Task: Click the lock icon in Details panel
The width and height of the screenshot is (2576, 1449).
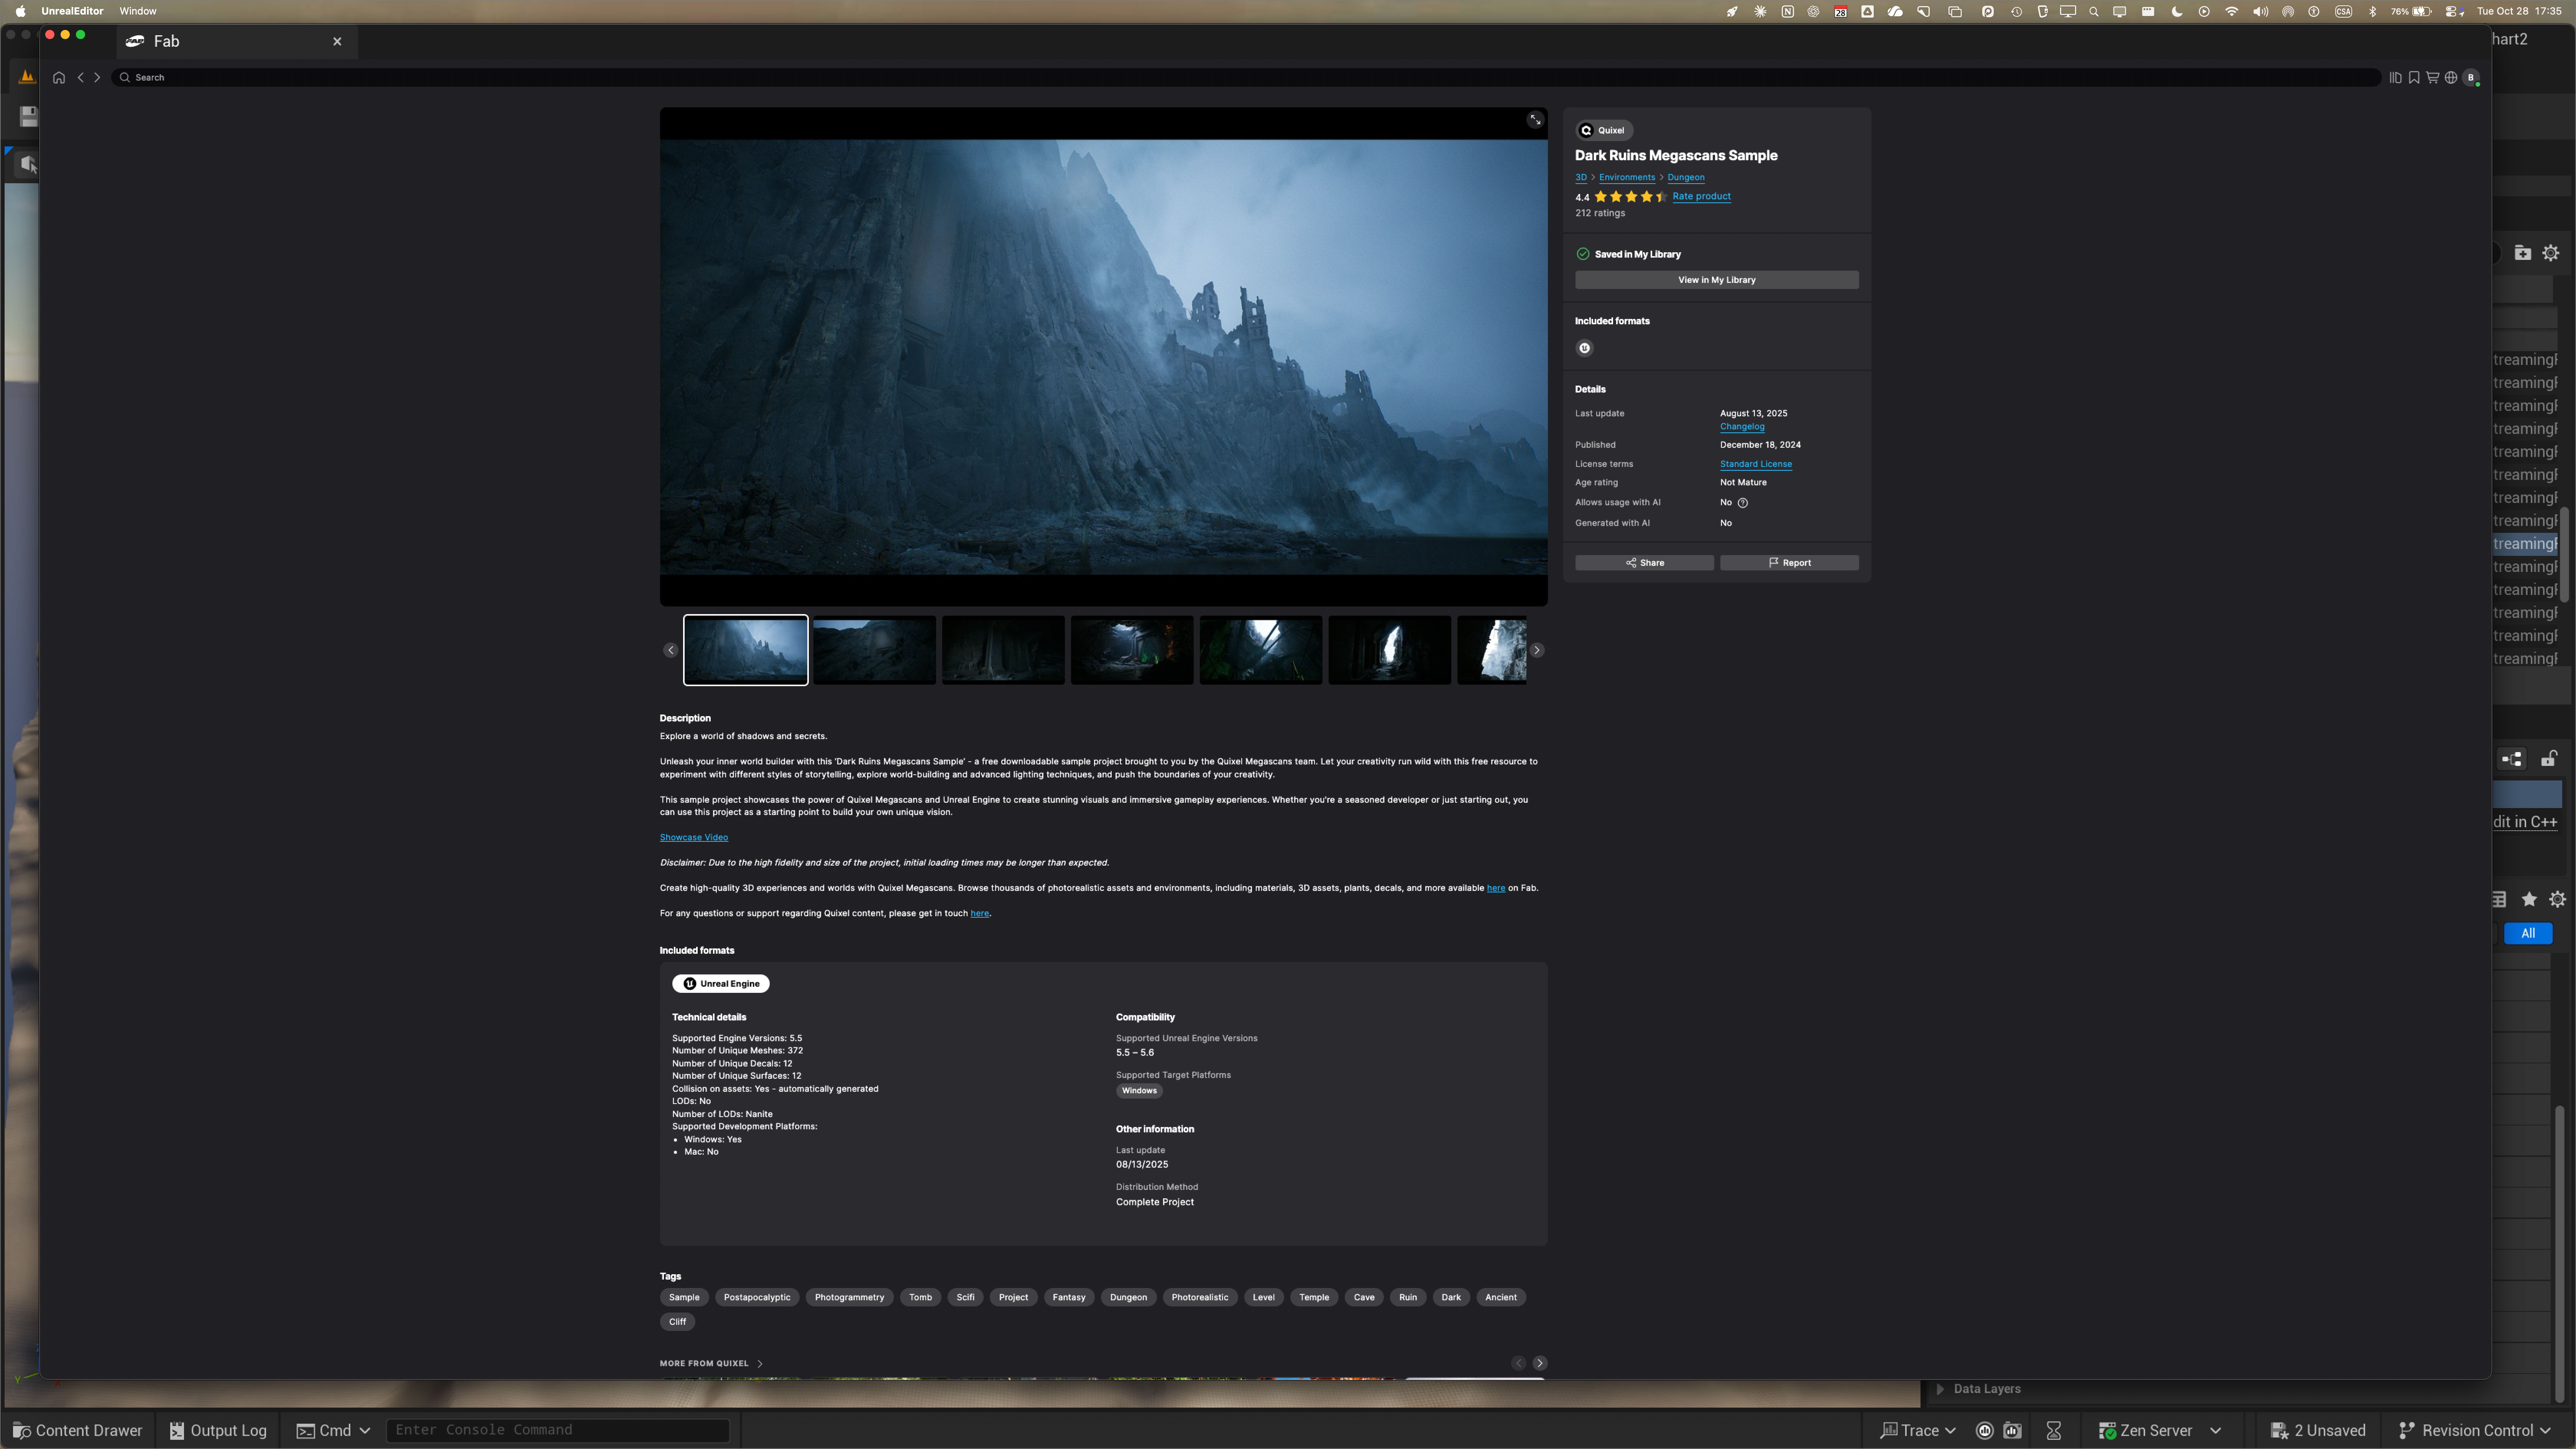Action: [x=2549, y=759]
